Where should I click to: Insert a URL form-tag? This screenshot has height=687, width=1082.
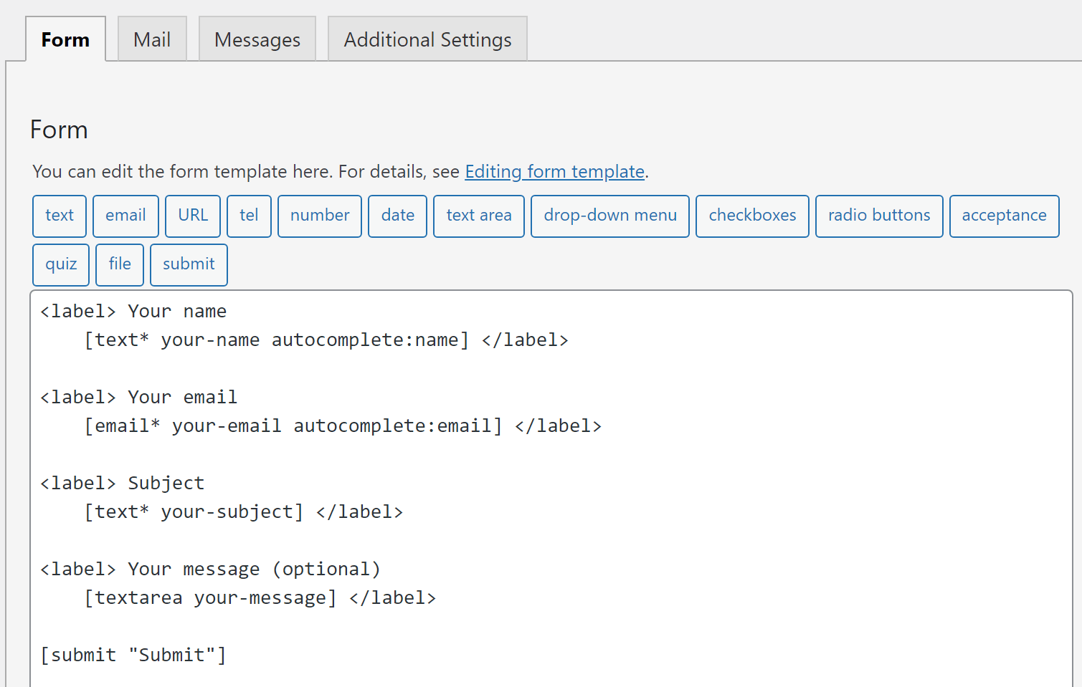(192, 216)
